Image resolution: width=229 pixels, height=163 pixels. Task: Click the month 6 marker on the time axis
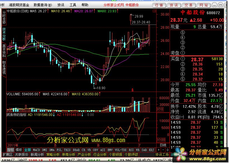click(x=98, y=145)
